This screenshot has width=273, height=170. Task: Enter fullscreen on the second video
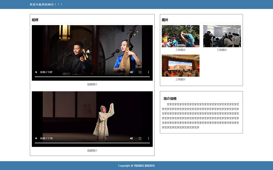pos(140,138)
